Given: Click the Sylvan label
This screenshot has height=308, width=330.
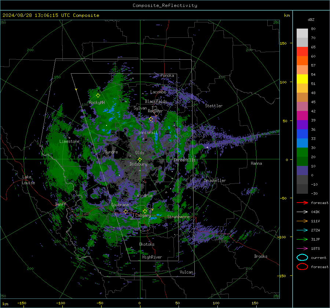Looking at the screenshot, I should pyautogui.click(x=140, y=108).
